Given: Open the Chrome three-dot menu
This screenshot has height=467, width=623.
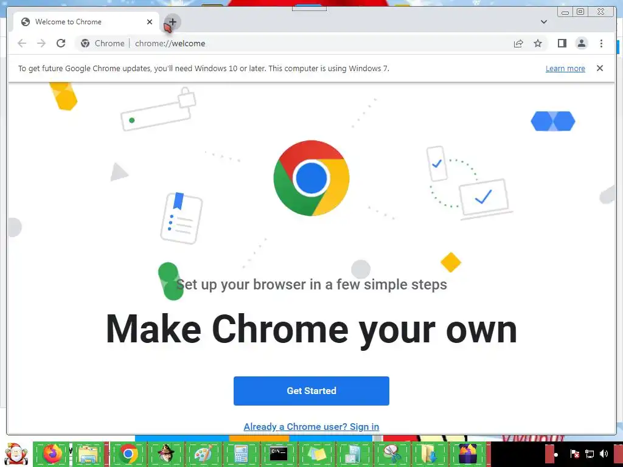Looking at the screenshot, I should pyautogui.click(x=601, y=43).
